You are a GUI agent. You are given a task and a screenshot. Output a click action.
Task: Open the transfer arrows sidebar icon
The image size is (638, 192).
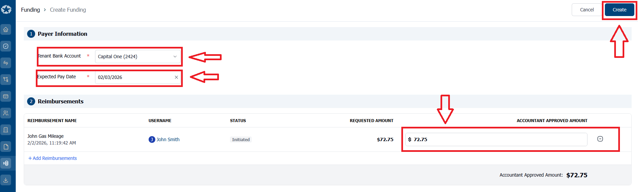coord(6,63)
